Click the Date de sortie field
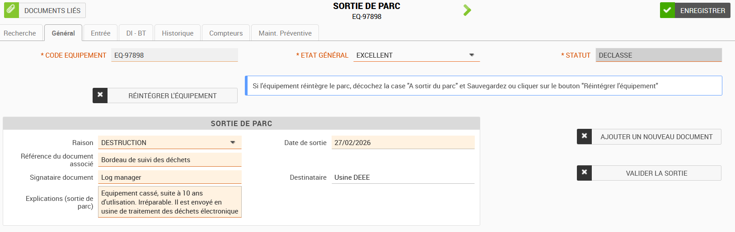This screenshot has width=735, height=232. [x=403, y=142]
